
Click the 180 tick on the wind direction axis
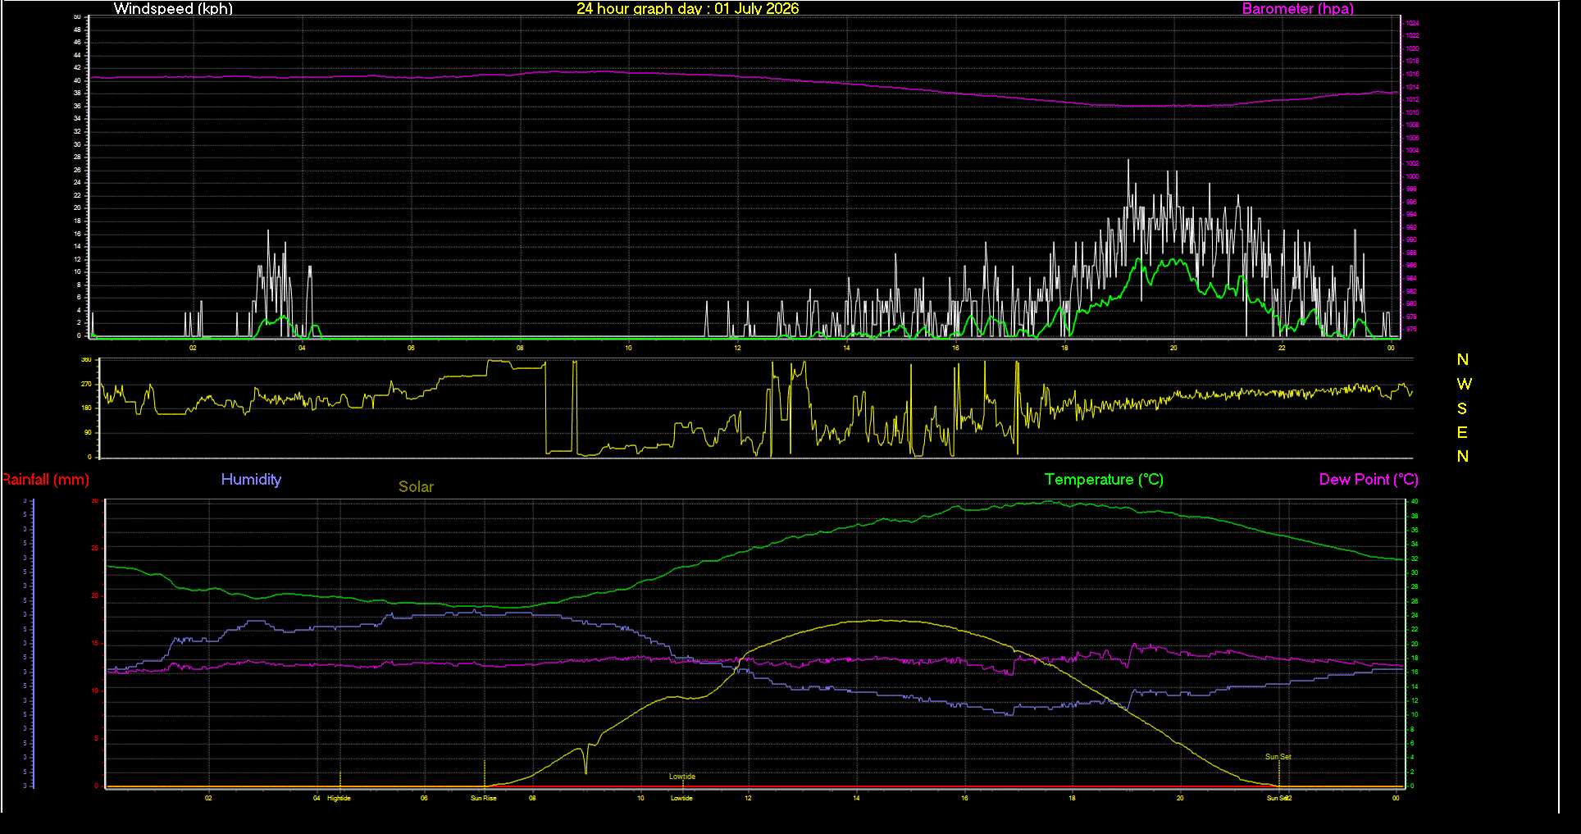(x=86, y=408)
